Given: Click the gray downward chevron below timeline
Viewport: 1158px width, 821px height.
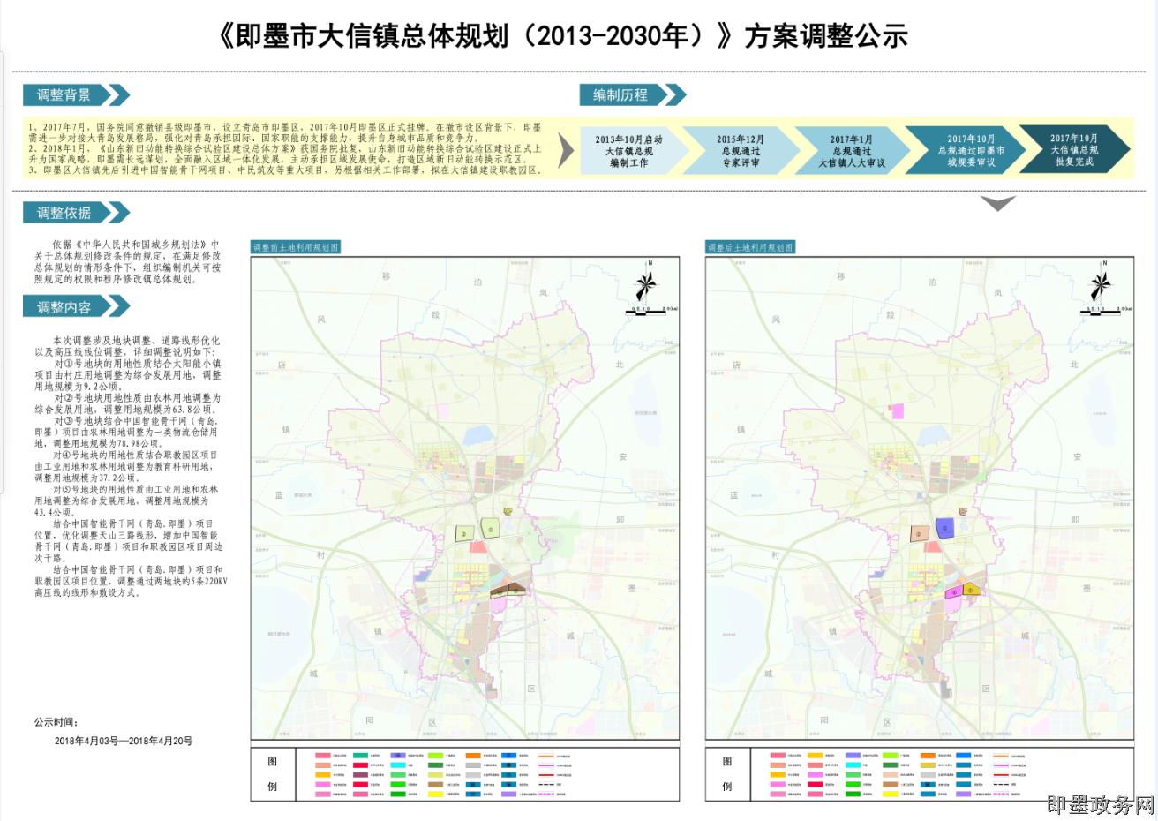Looking at the screenshot, I should pos(998,203).
